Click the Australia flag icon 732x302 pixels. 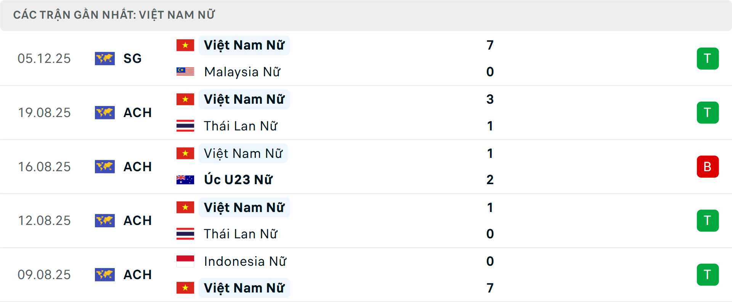click(185, 180)
